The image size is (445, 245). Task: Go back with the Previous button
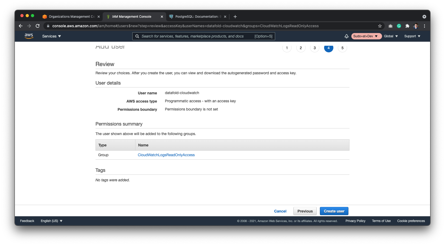pos(305,211)
